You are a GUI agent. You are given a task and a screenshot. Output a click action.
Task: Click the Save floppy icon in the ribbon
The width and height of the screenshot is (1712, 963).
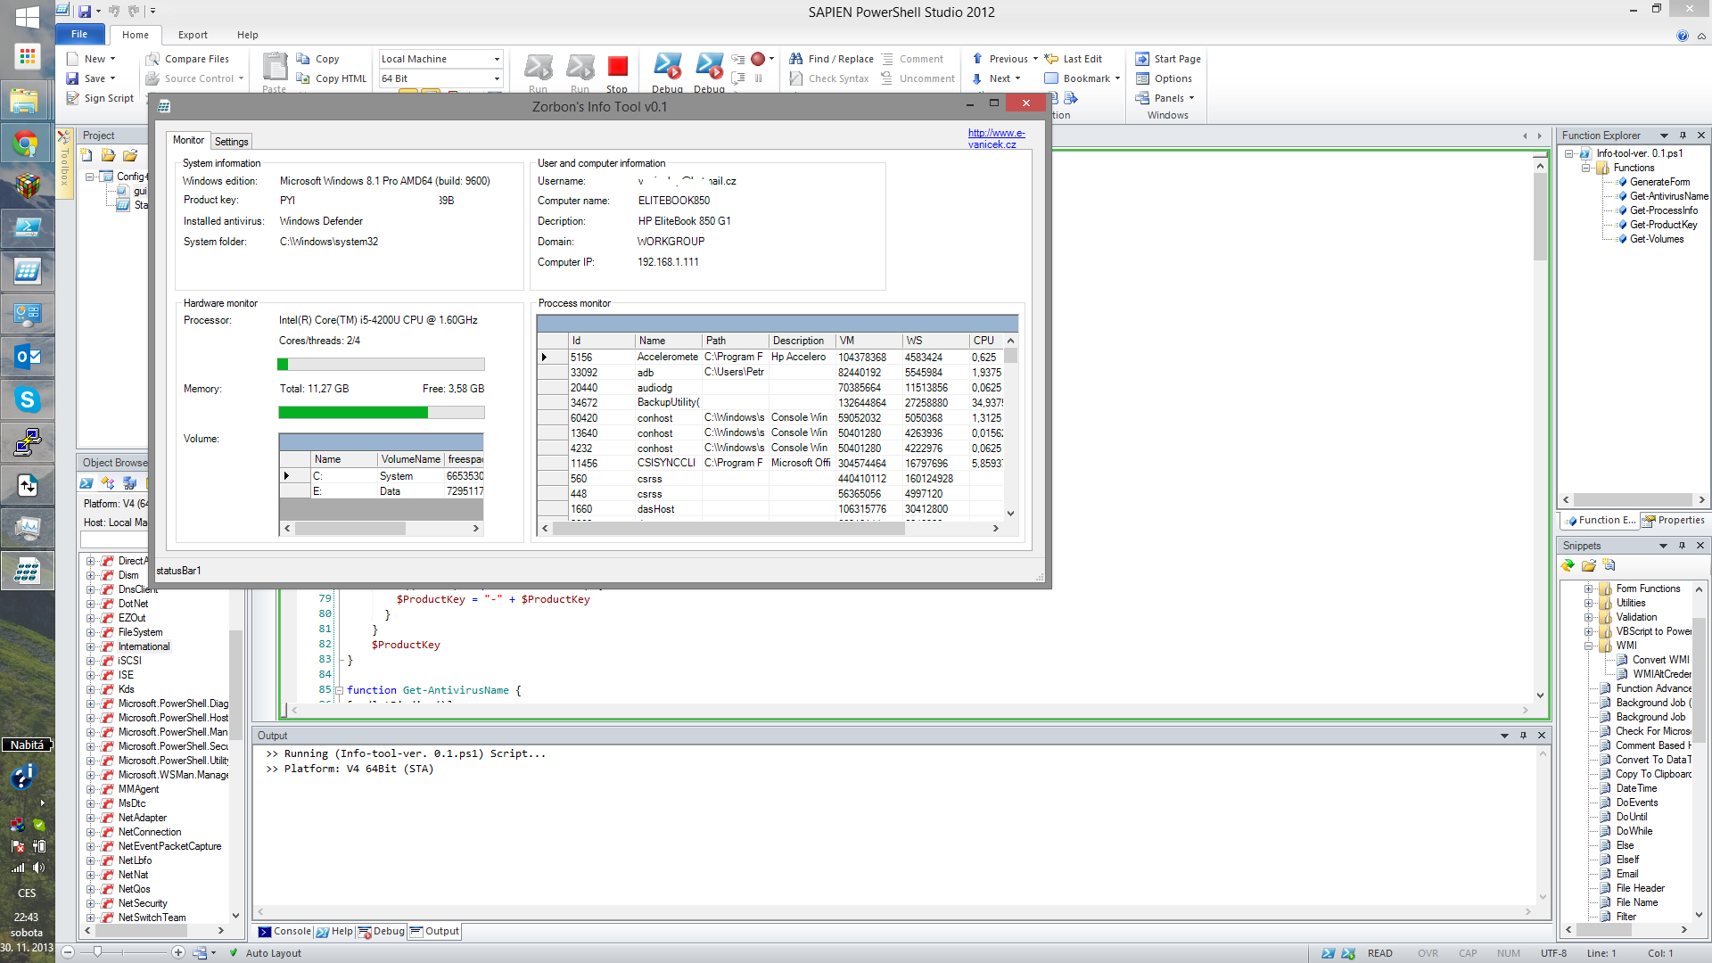73,78
